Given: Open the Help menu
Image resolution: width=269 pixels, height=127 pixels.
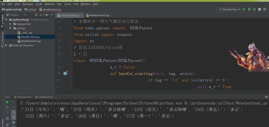Looking at the screenshot, I should point(95,4).
